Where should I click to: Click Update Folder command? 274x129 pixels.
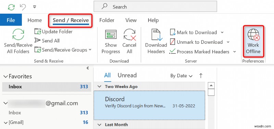[x=53, y=31]
